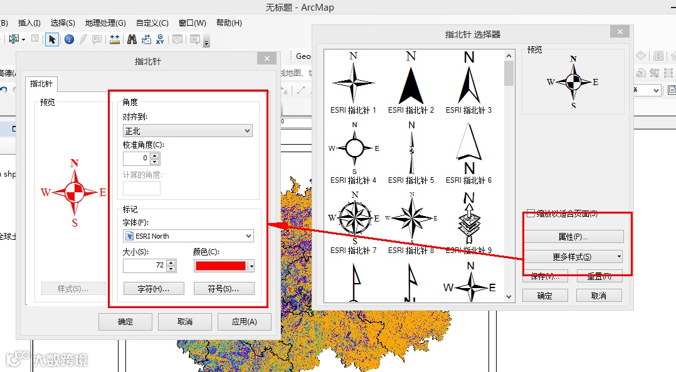
Task: Select the 指北针 tab
Action: click(x=41, y=83)
